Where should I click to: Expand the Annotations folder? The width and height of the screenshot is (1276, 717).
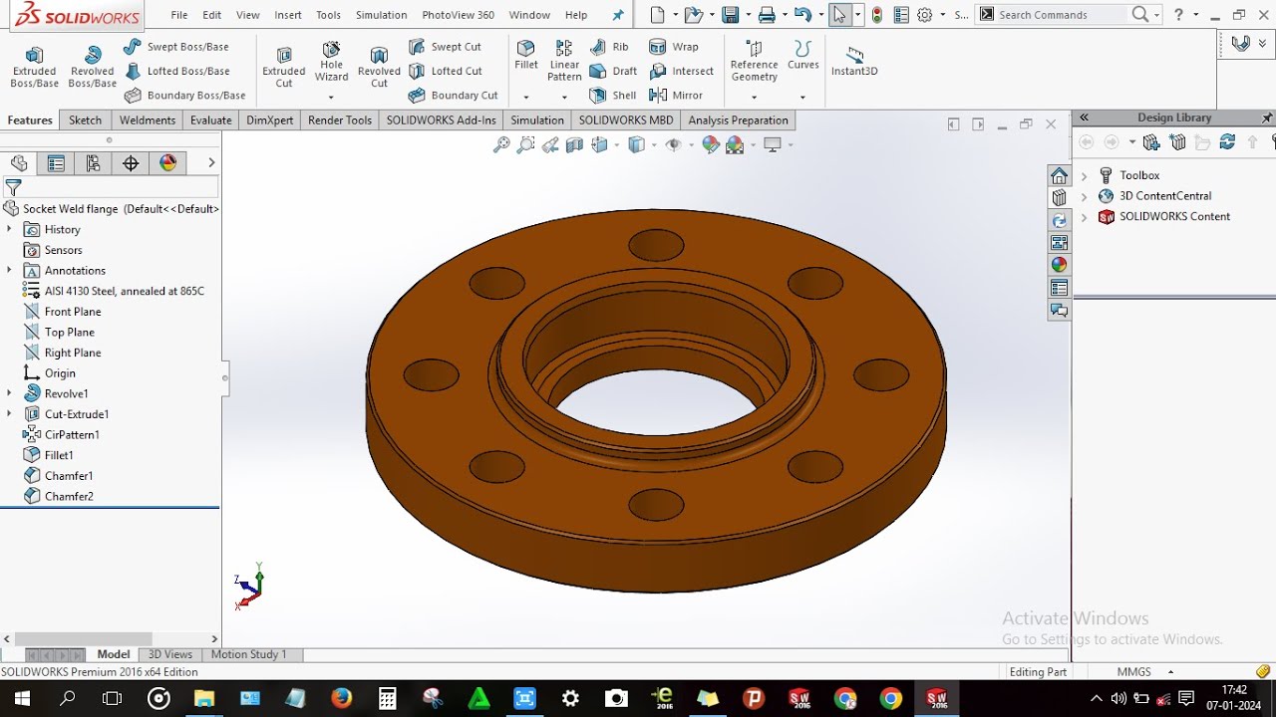(x=9, y=270)
